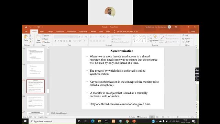Open Google Chrome from taskbar
The image size is (220, 124).
click(x=127, y=121)
